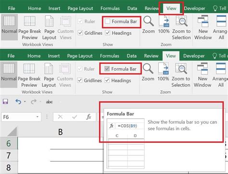Open the Name Box dropdown arrow

(x=38, y=117)
